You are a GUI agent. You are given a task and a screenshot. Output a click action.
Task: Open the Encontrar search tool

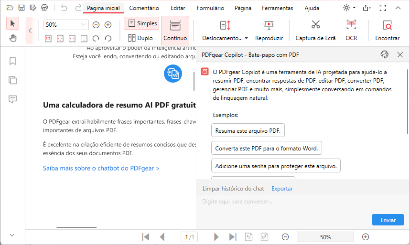point(387,30)
